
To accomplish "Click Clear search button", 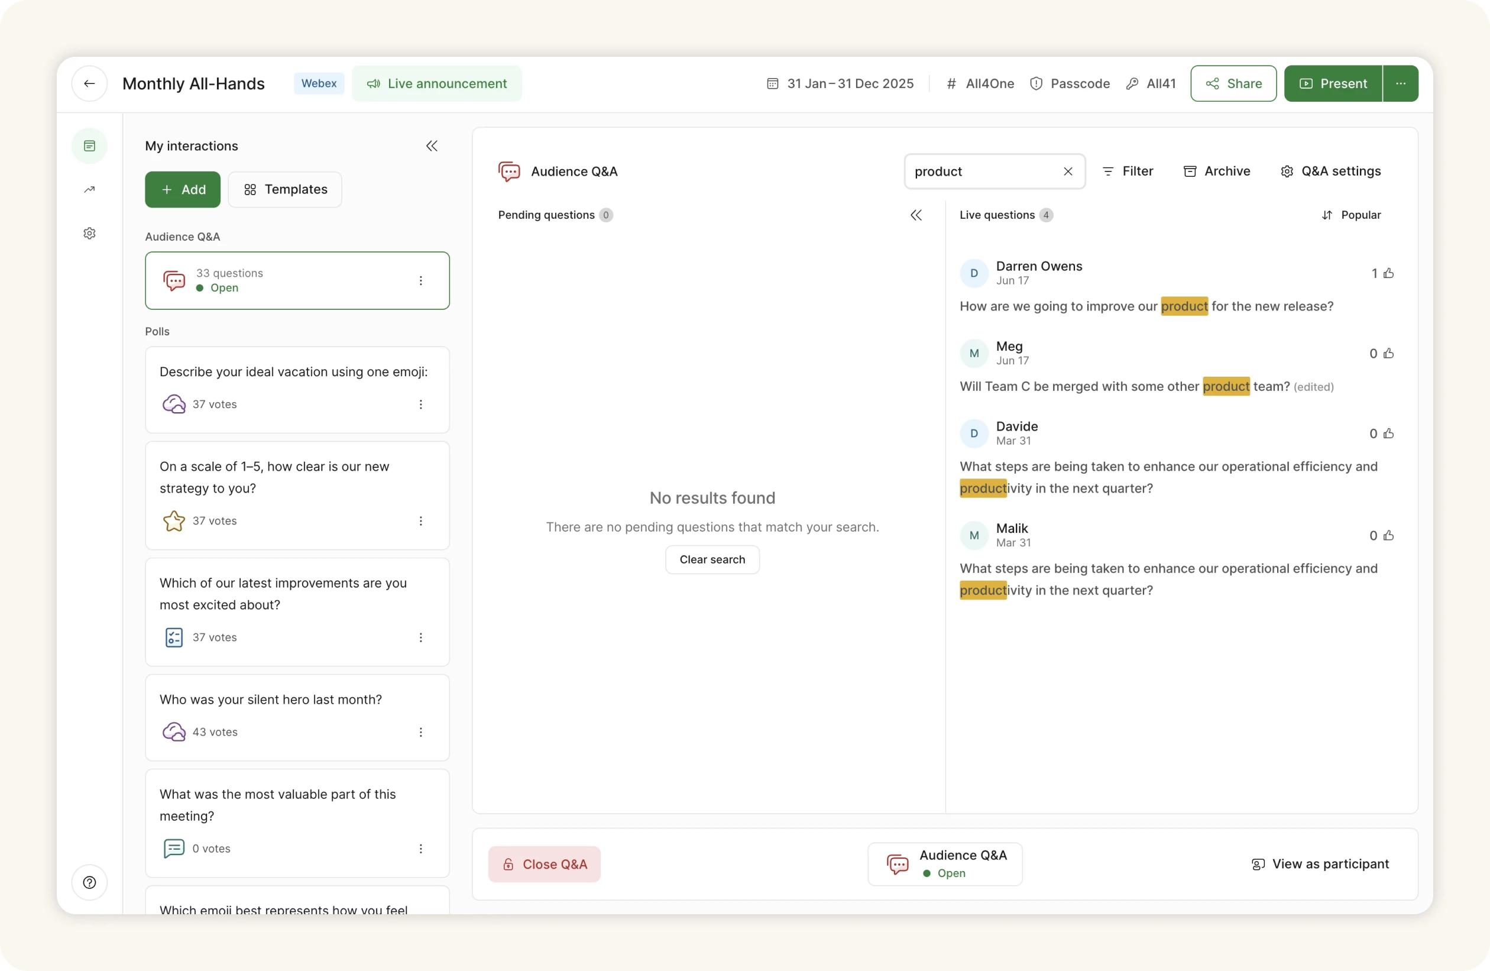I will [712, 559].
